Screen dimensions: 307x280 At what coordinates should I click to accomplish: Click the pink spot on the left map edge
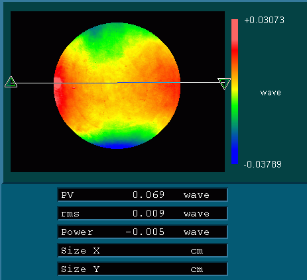pos(57,83)
